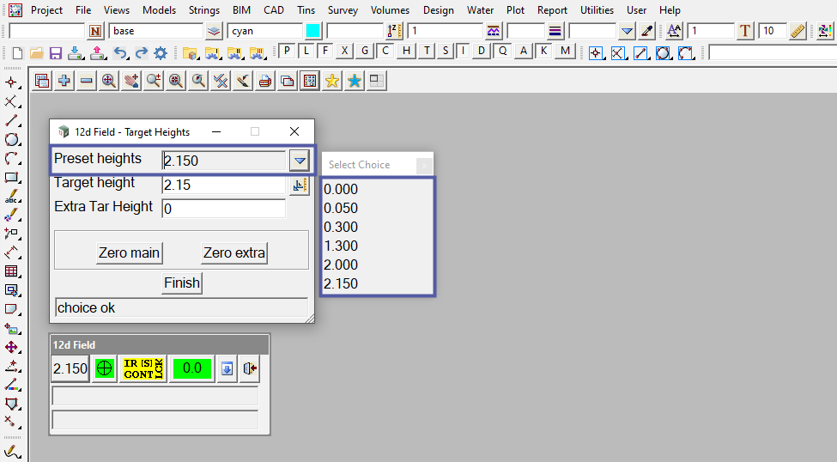Open the Preset heights dropdown arrow
837x462 pixels.
[x=298, y=161]
